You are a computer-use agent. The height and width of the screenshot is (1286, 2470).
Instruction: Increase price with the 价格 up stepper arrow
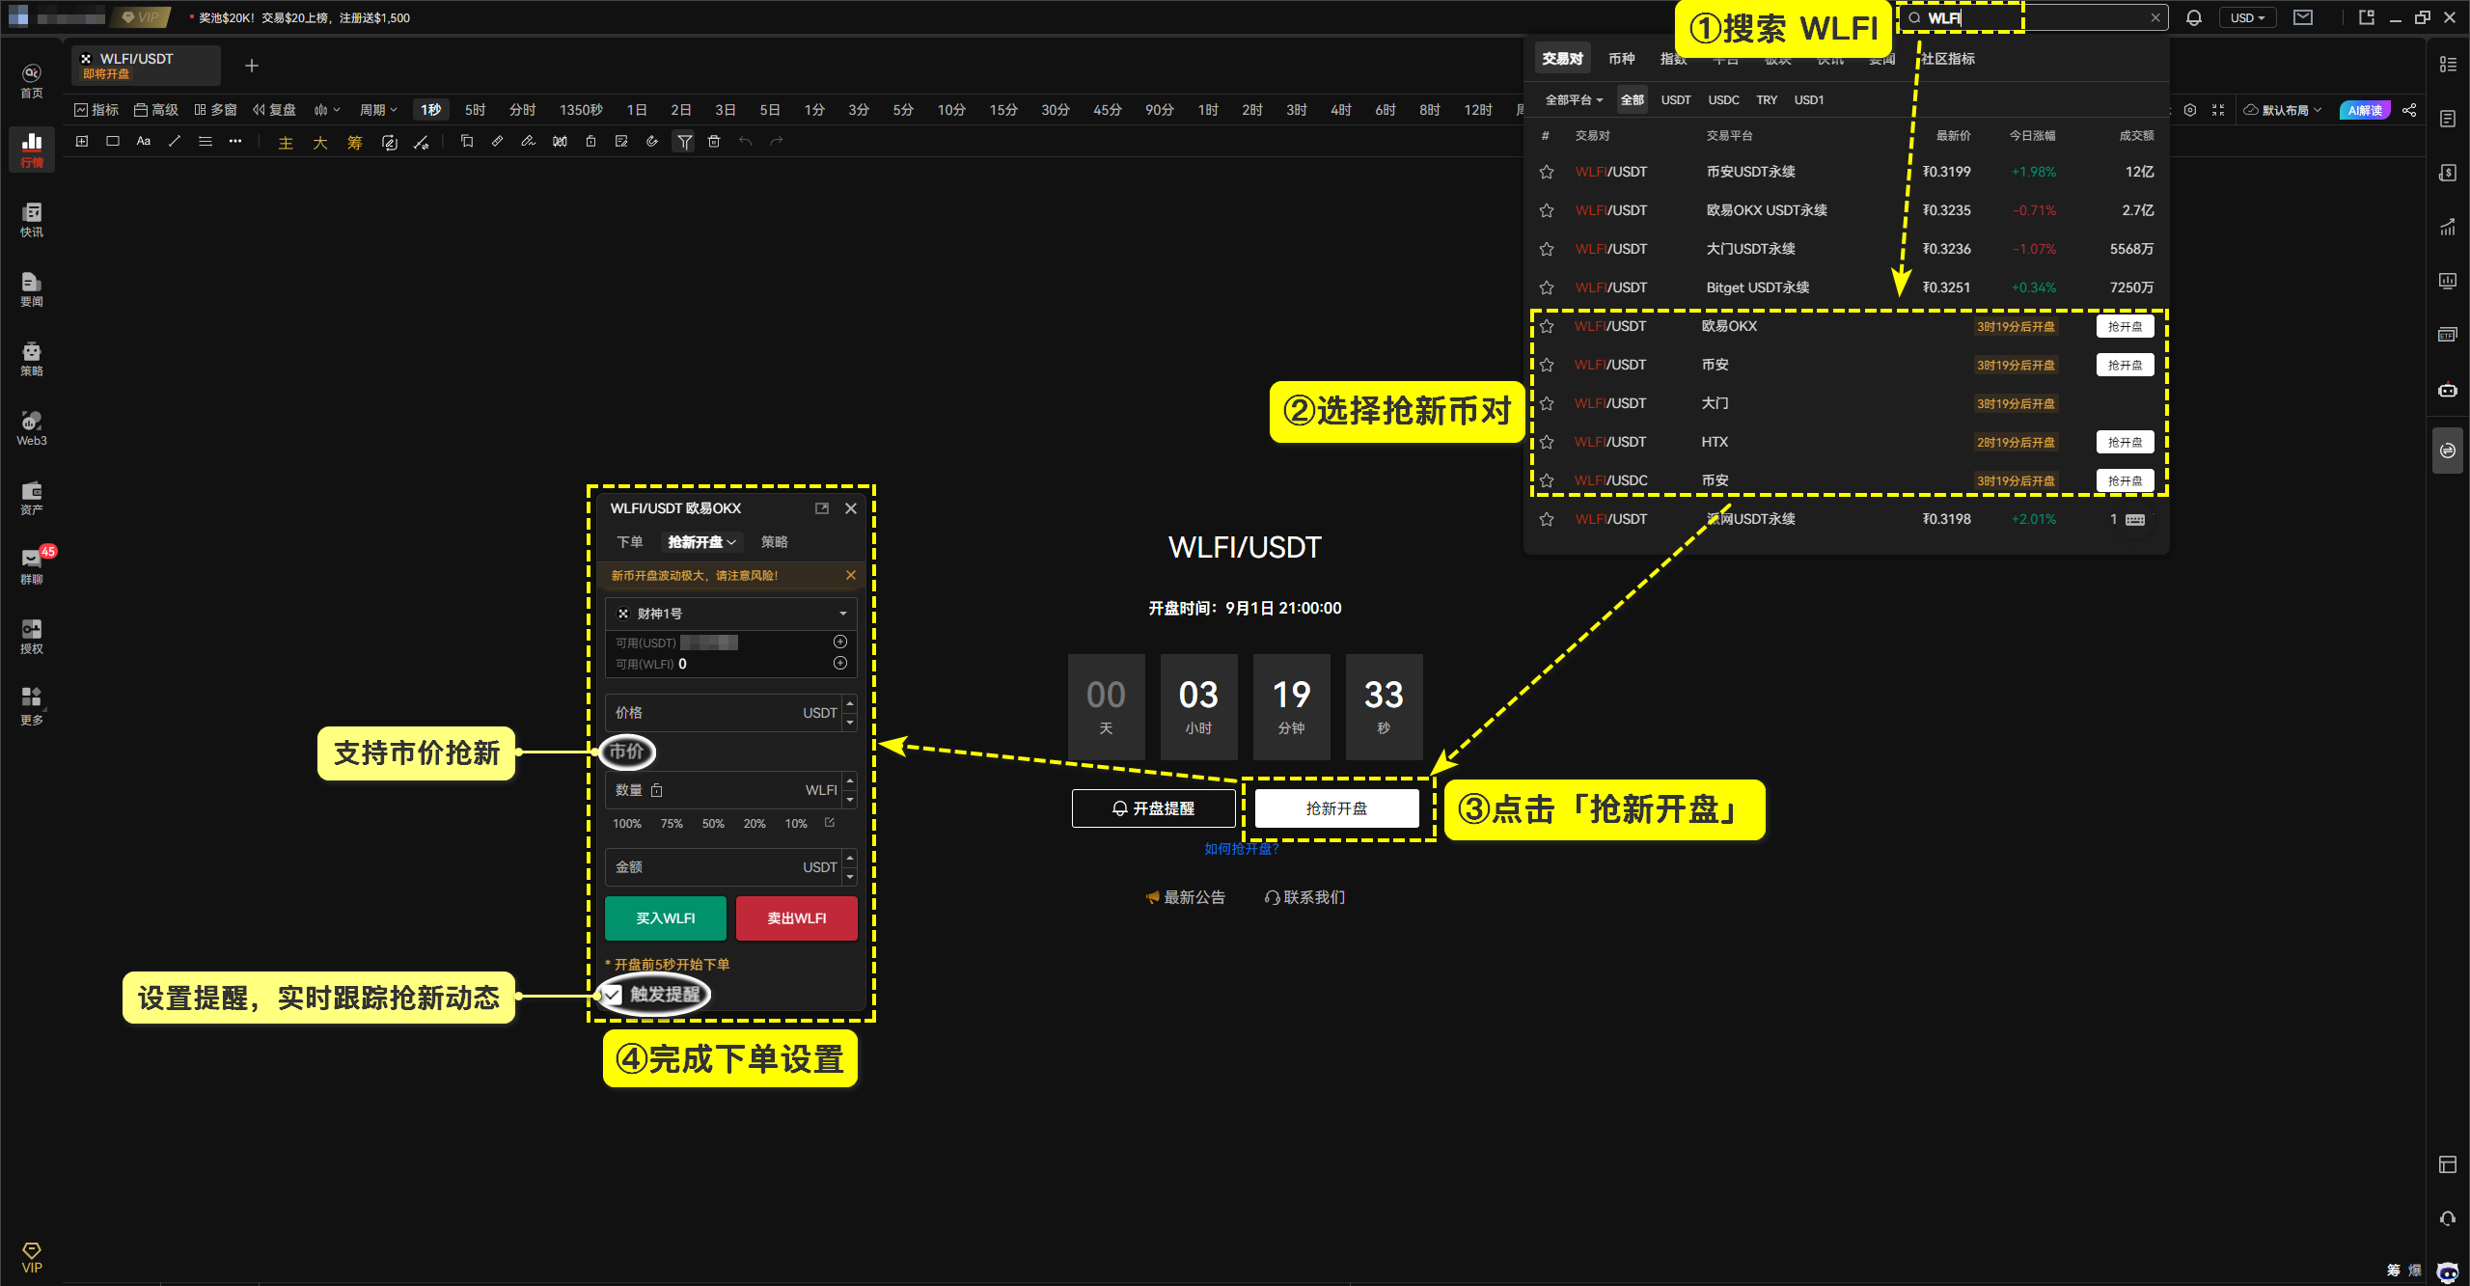click(850, 703)
